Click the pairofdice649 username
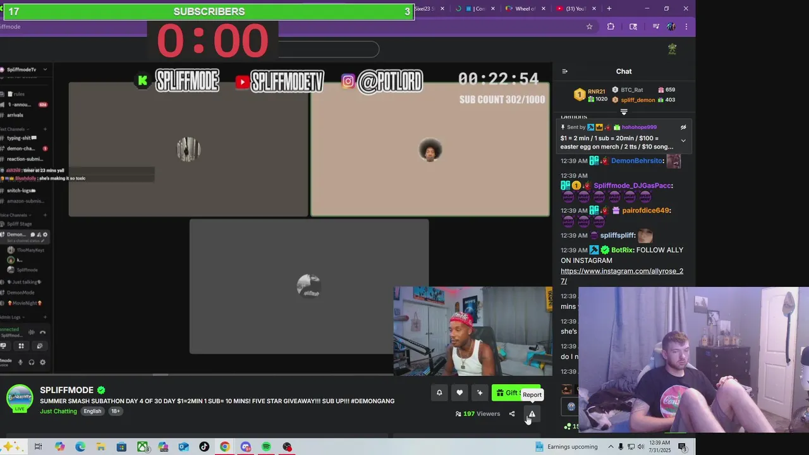 click(647, 210)
